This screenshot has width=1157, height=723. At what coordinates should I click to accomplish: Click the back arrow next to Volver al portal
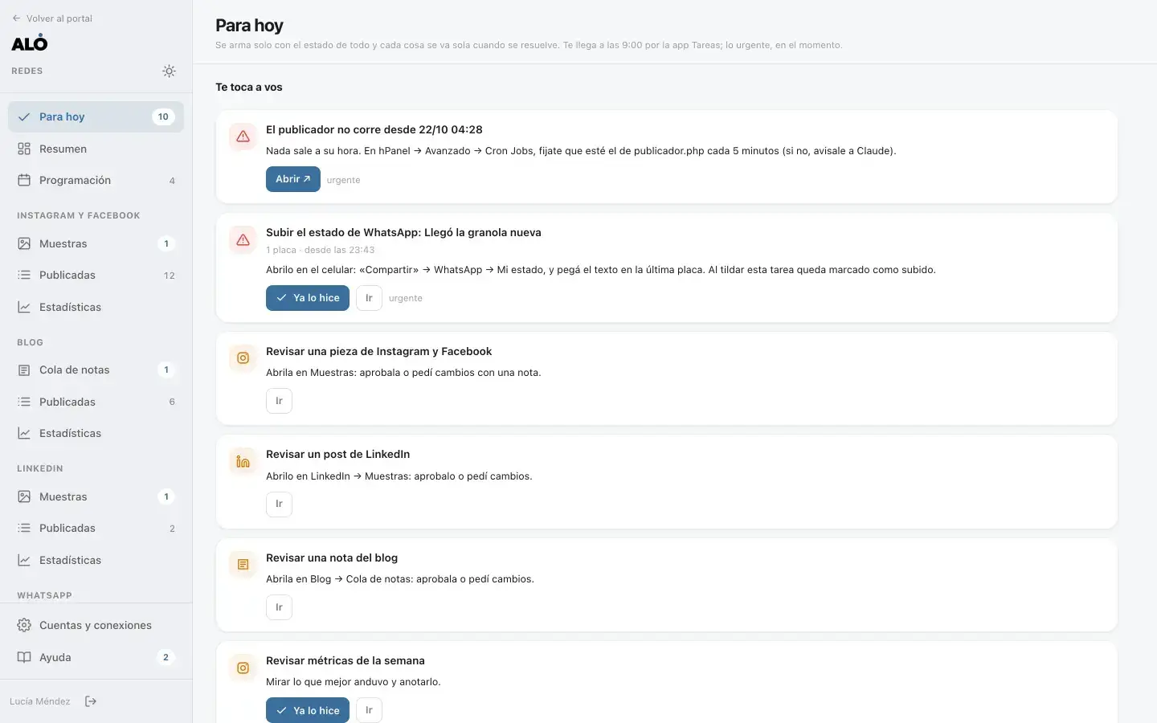(x=16, y=18)
